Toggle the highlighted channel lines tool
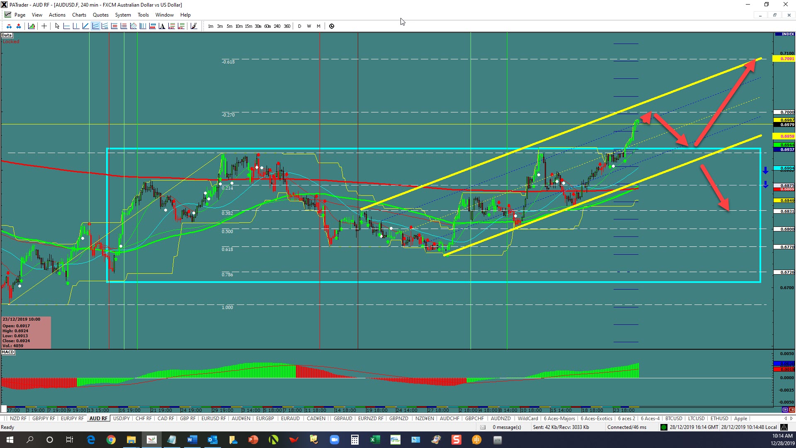The width and height of the screenshot is (796, 448). 95,26
